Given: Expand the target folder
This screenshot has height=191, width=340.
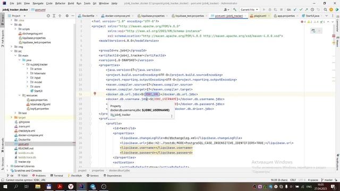Looking at the screenshot, I should 12,117.
